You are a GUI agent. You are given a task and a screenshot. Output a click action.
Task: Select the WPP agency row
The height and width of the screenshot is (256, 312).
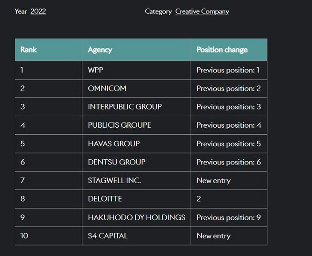96,70
